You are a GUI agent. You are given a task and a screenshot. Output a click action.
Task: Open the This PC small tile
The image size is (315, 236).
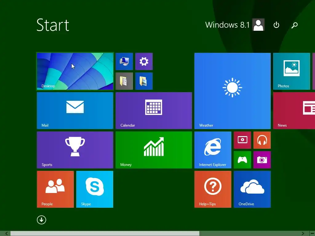(x=124, y=61)
